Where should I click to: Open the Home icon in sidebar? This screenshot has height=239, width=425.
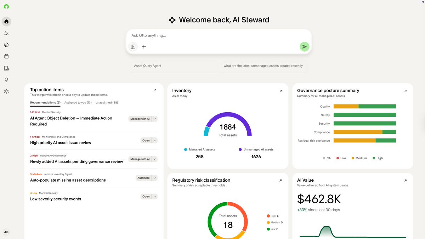click(x=6, y=22)
